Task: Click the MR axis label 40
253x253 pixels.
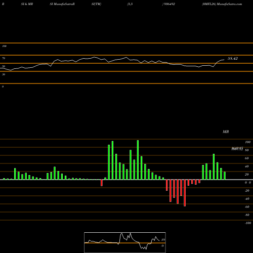Action: tap(247, 166)
